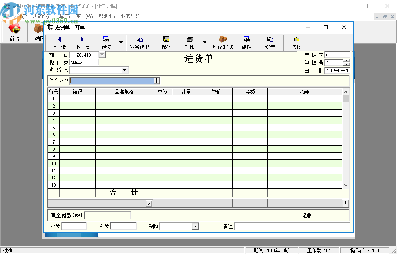
Task: Click the plus button right of gray row
Action: (x=345, y=203)
